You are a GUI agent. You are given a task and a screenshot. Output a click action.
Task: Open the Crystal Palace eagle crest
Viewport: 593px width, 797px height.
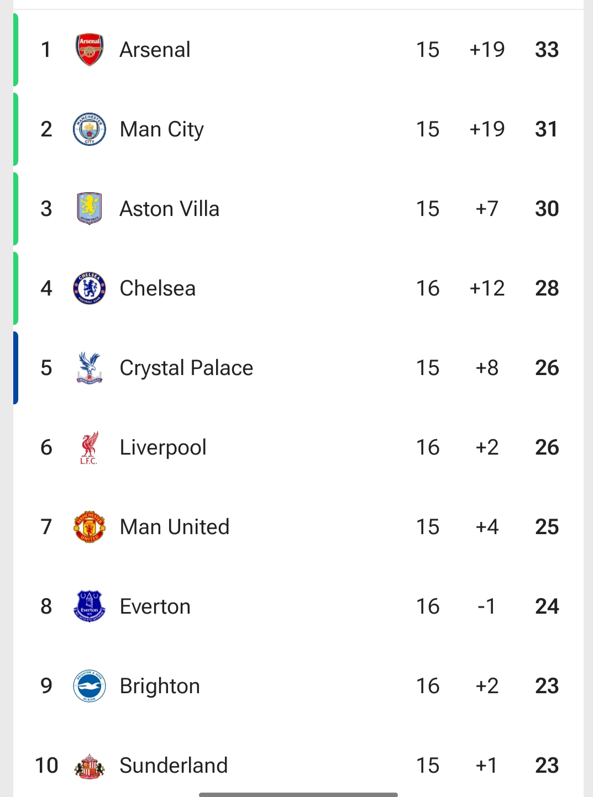(x=89, y=368)
